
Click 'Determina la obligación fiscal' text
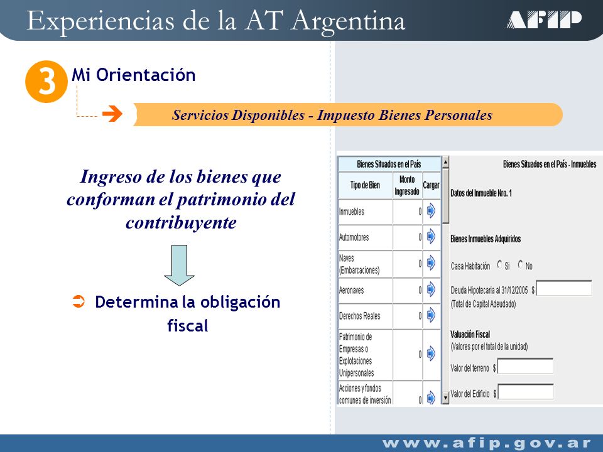coord(187,314)
